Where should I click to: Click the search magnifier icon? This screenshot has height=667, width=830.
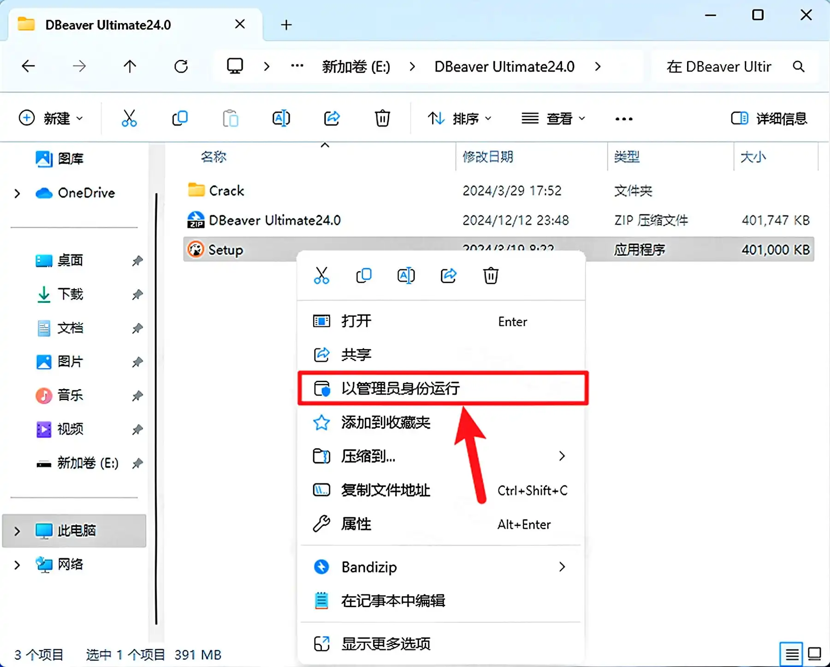799,66
